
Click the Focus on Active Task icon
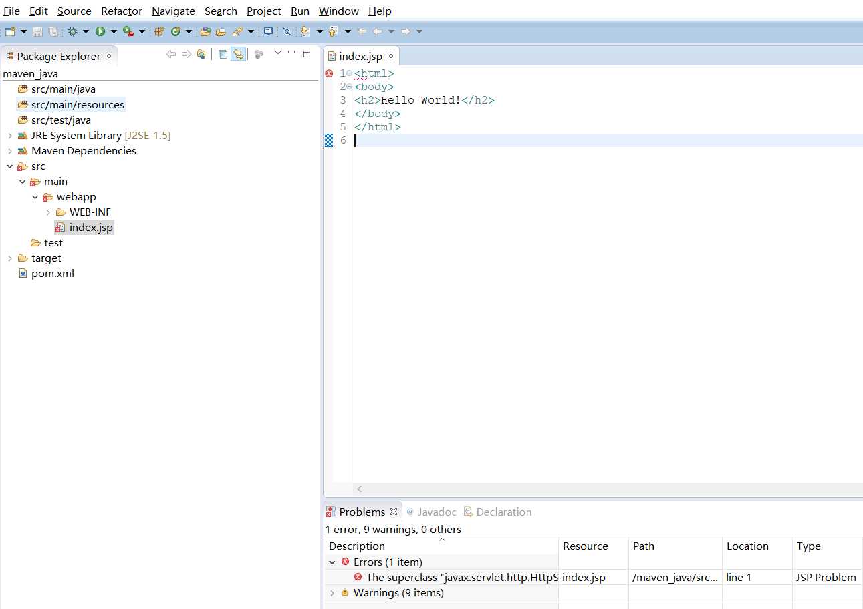click(x=259, y=54)
